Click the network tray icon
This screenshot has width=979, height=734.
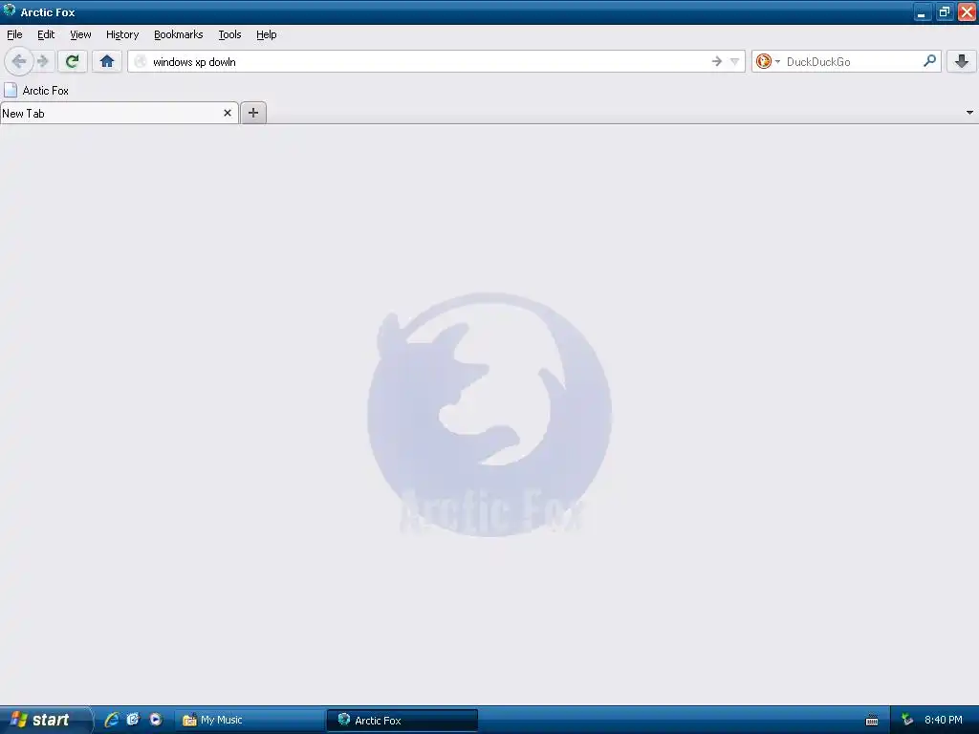coord(907,721)
